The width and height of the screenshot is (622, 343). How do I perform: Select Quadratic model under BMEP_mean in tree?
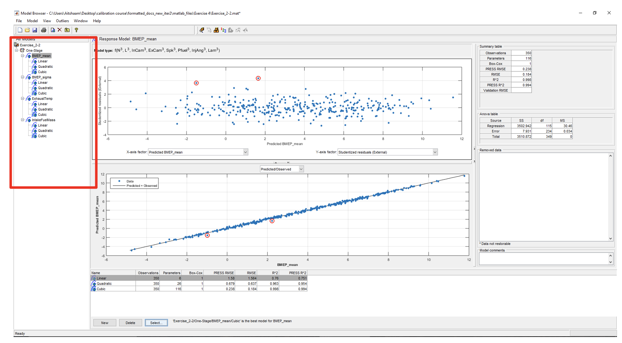(x=45, y=67)
